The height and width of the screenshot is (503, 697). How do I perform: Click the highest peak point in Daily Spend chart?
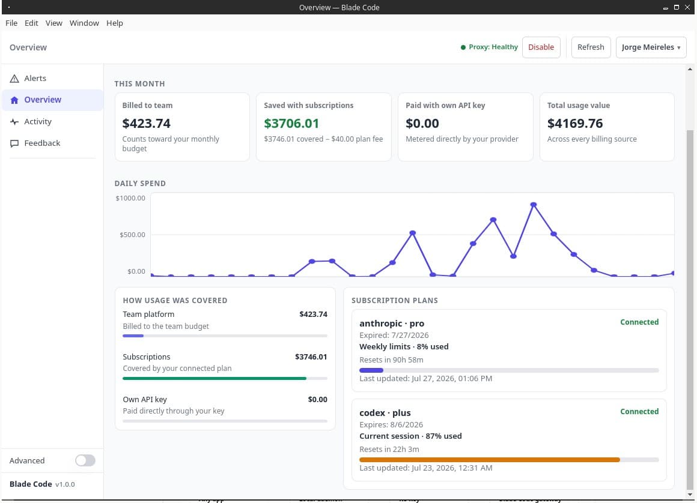pyautogui.click(x=534, y=205)
